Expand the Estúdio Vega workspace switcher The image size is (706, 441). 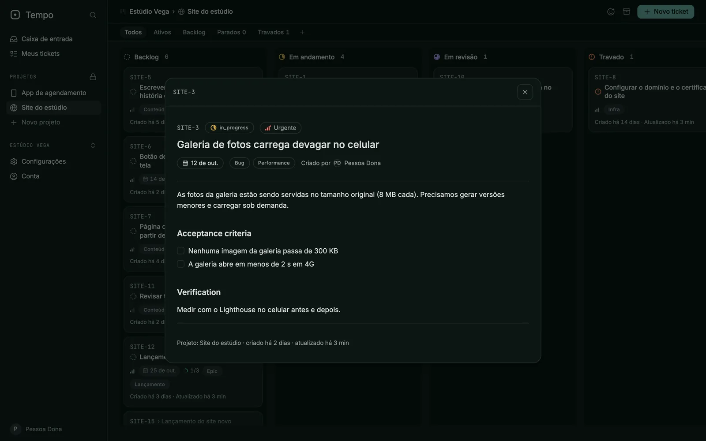coord(93,146)
